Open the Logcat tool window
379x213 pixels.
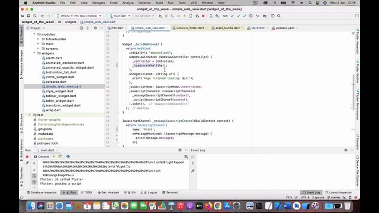tap(149, 192)
